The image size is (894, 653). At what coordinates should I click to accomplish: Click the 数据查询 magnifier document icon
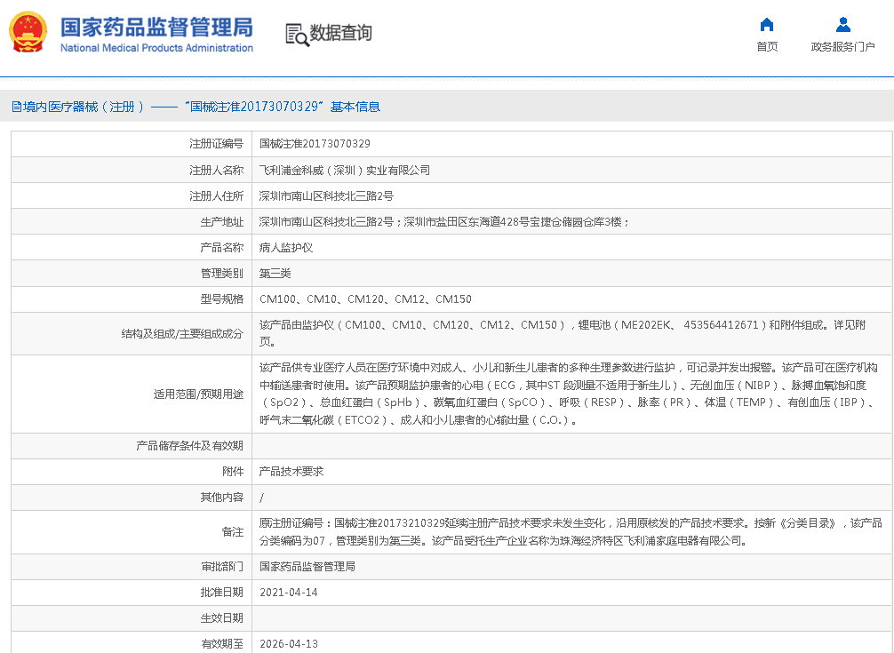296,34
